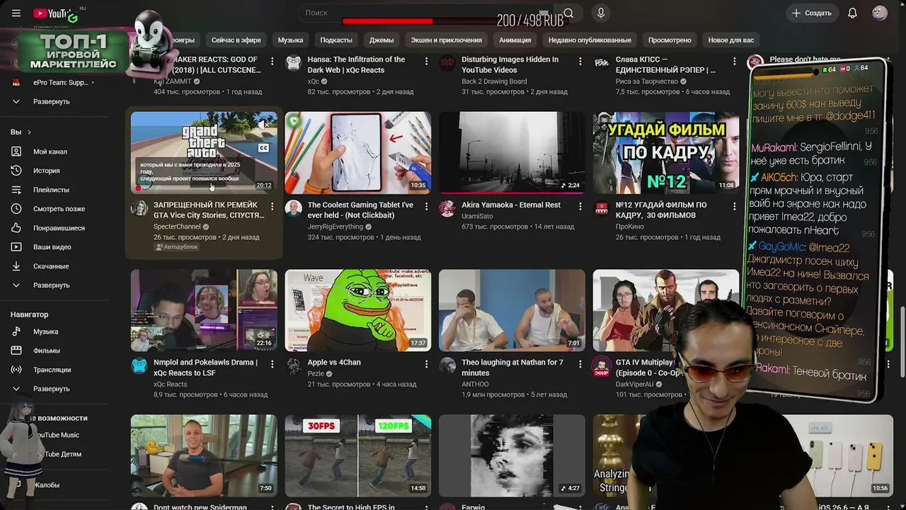The image size is (906, 510).
Task: Focus the Поиск search field
Action: click(x=425, y=13)
